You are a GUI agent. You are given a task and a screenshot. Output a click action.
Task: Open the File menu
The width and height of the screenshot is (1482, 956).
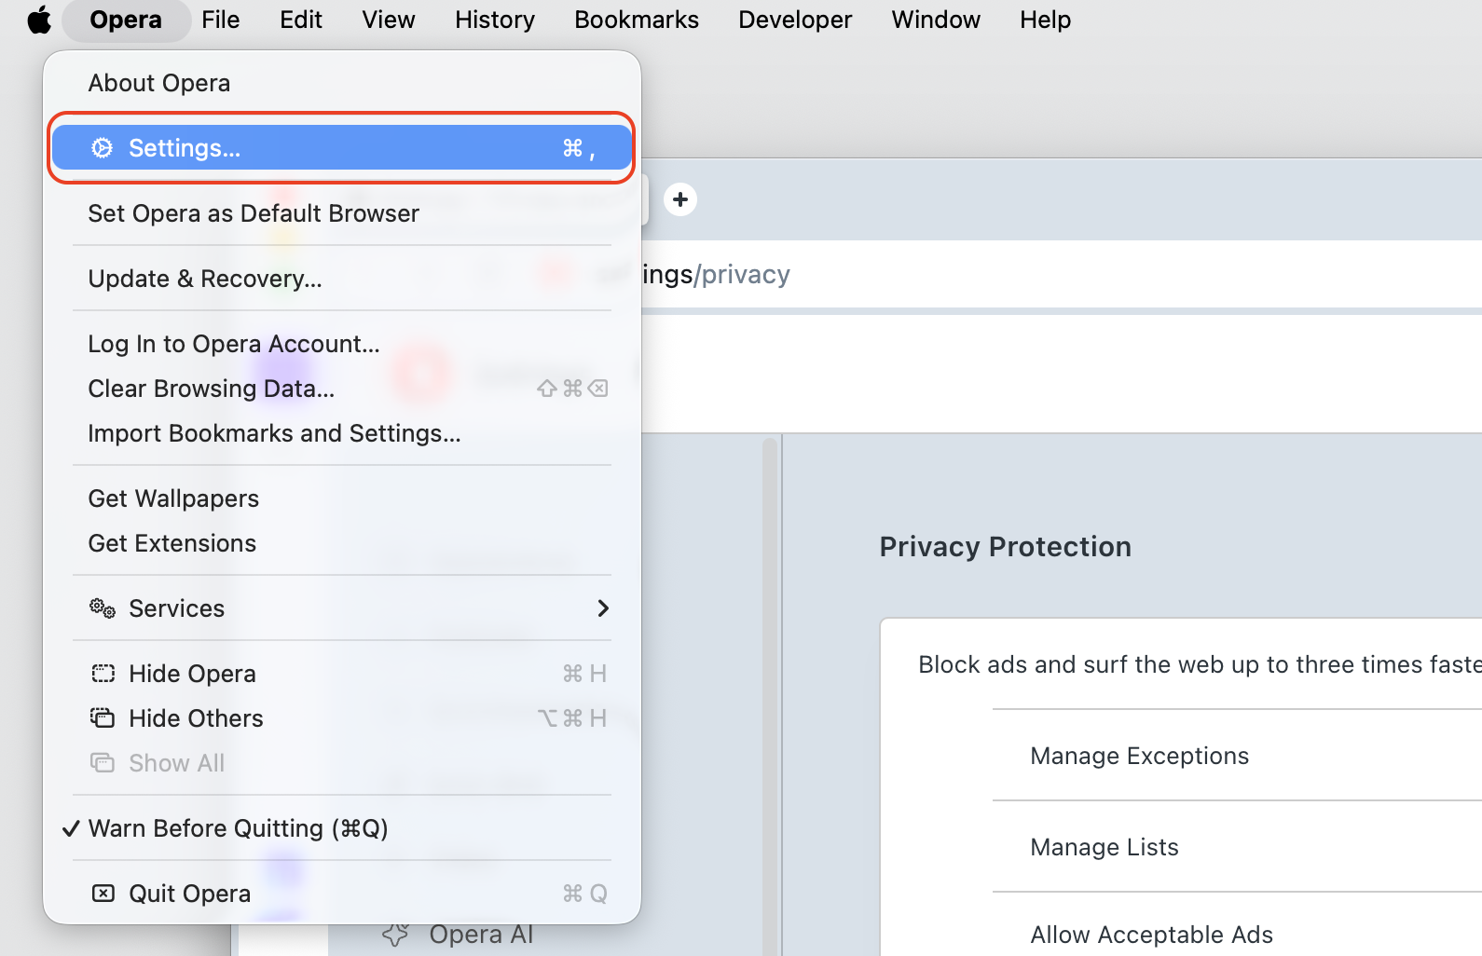[221, 20]
